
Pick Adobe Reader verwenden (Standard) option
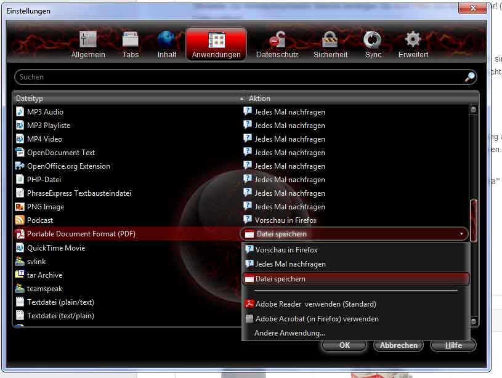[x=315, y=304]
